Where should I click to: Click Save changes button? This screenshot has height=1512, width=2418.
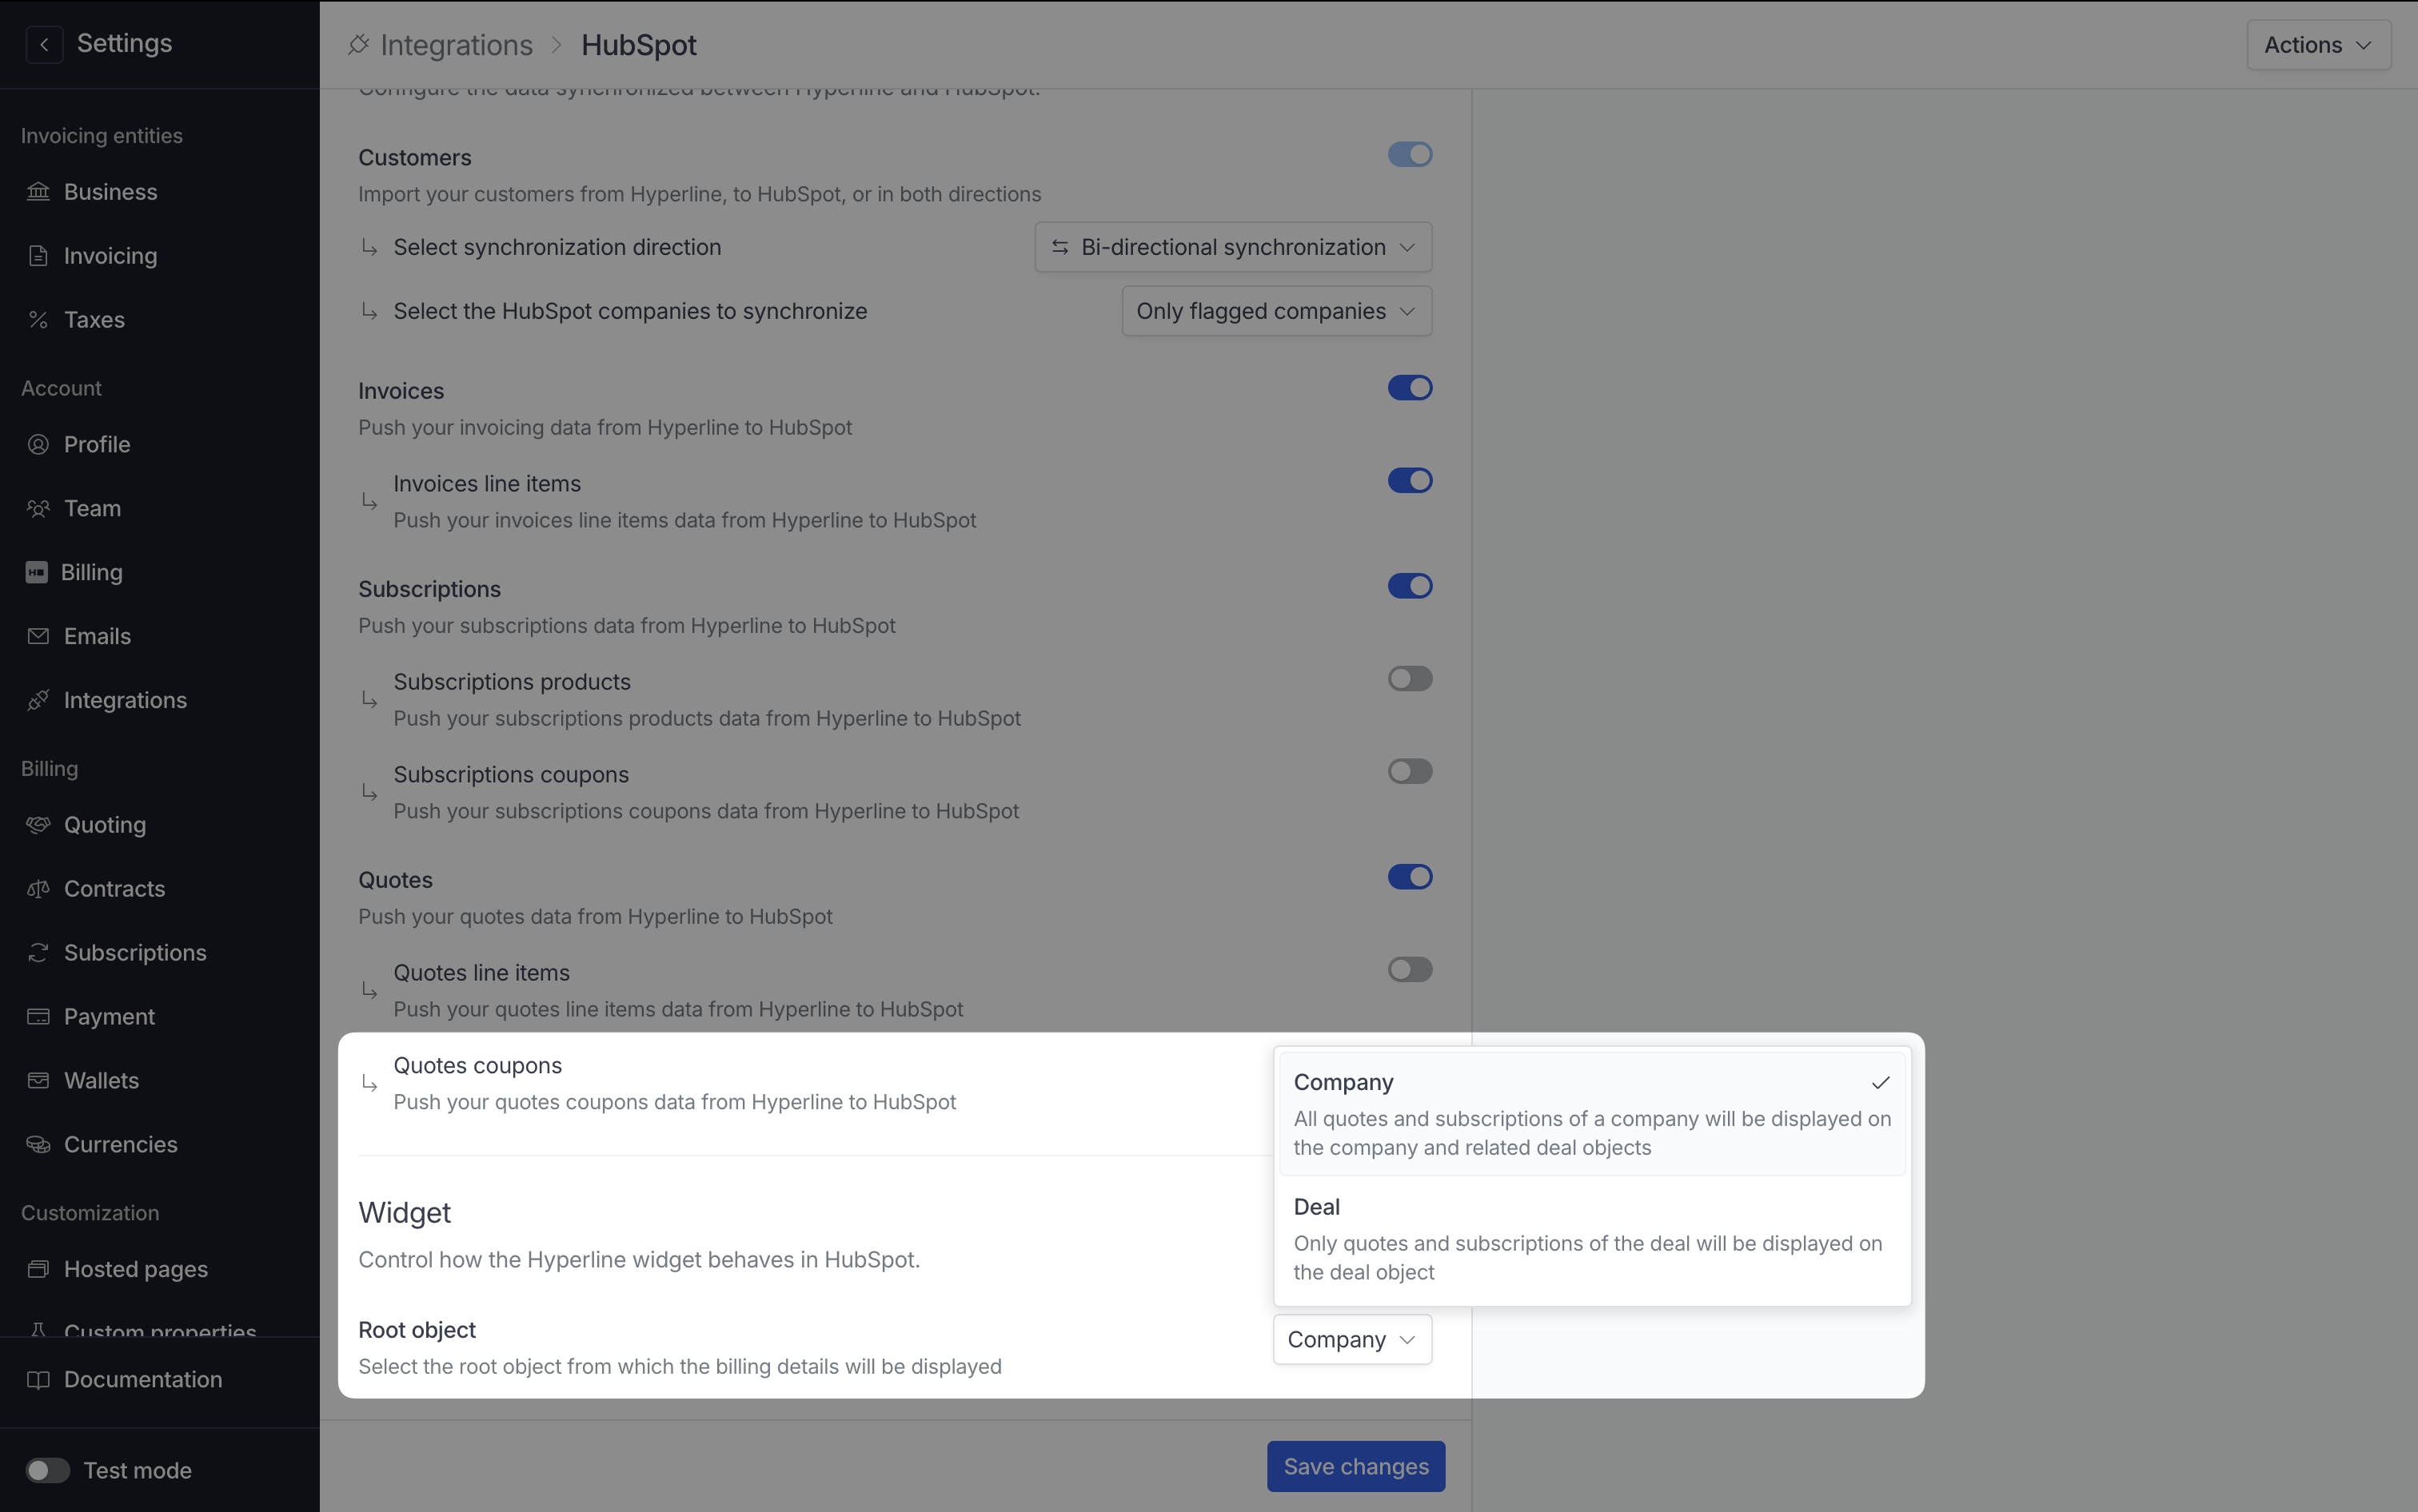pos(1355,1466)
